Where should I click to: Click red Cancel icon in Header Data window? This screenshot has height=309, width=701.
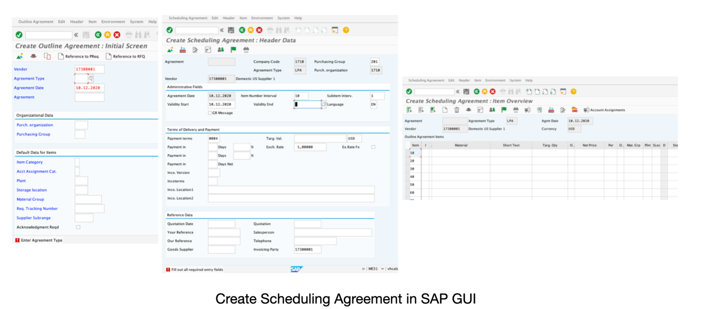pos(259,30)
